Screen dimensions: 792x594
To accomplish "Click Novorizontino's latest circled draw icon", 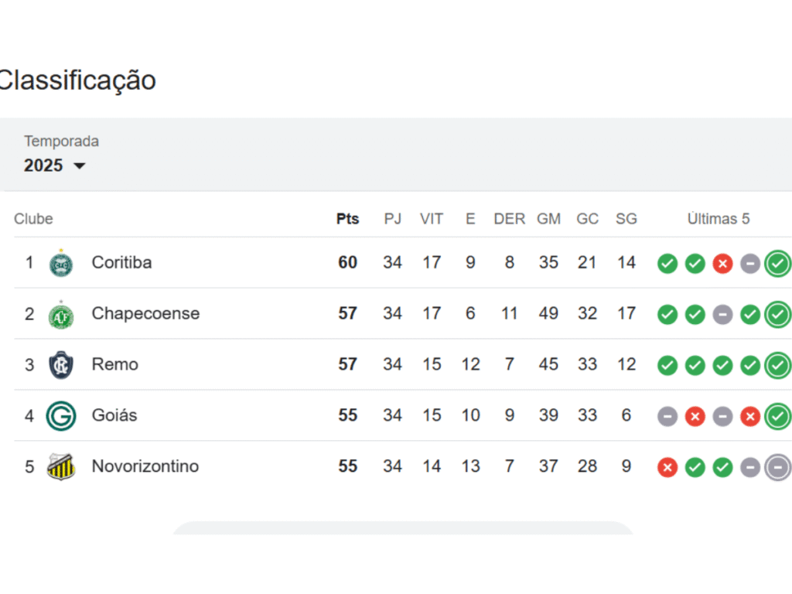I will [x=777, y=467].
